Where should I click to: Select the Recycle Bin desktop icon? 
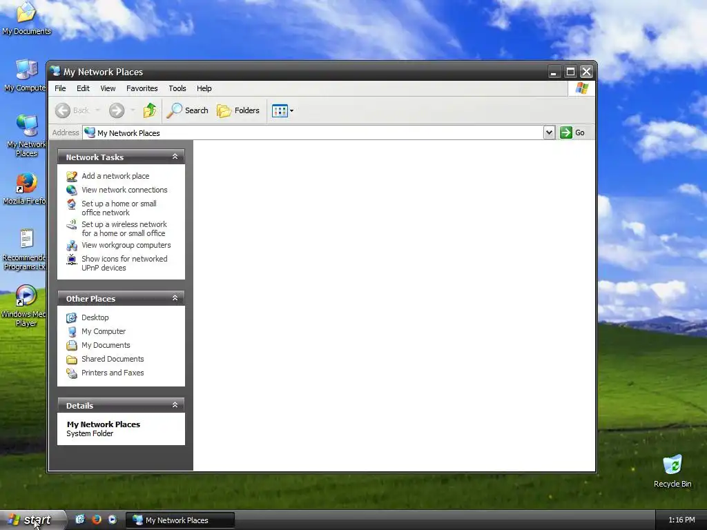tap(672, 471)
